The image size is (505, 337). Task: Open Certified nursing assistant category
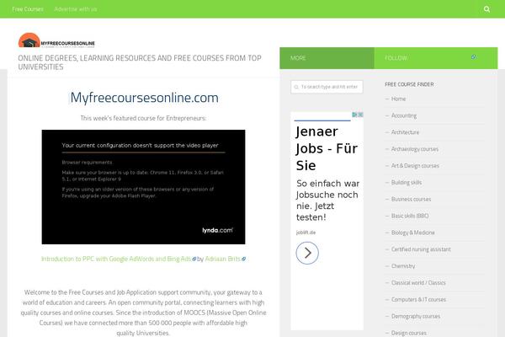point(421,249)
